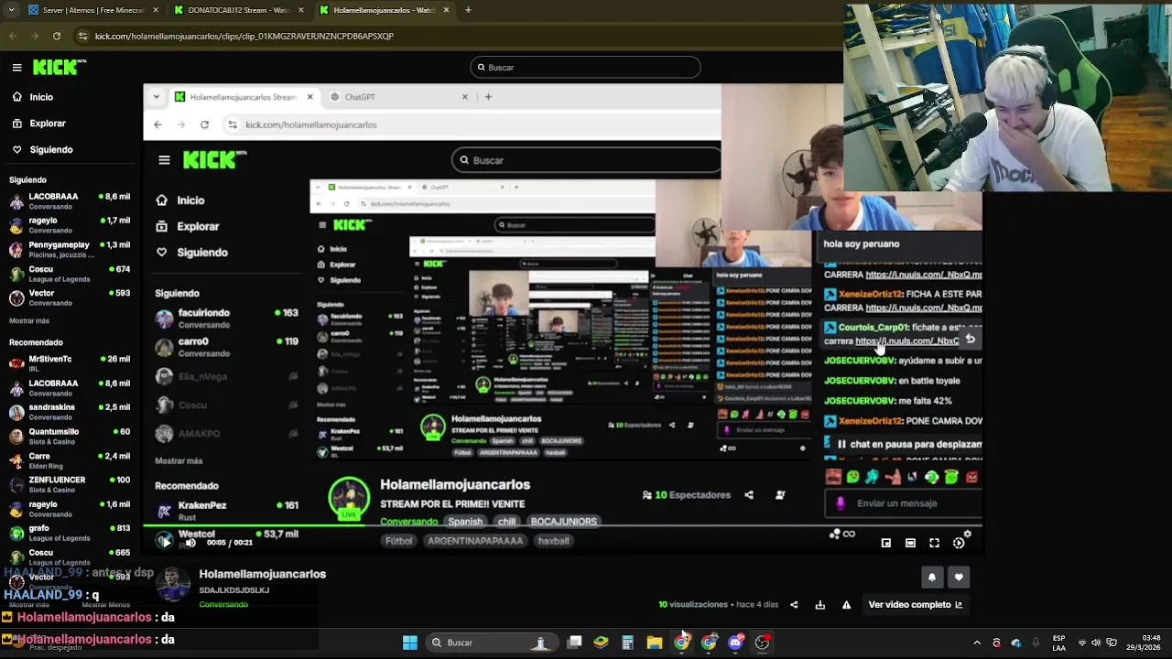This screenshot has height=659, width=1172.
Task: Expand Mostrar más under Recomendado list
Action: pyautogui.click(x=29, y=604)
